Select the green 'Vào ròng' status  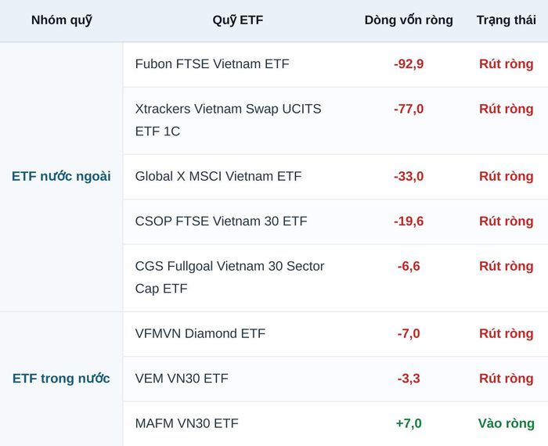click(x=506, y=423)
